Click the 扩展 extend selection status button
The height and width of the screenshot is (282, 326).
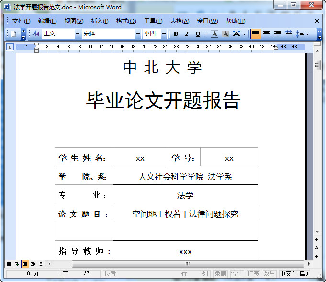pyautogui.click(x=253, y=274)
